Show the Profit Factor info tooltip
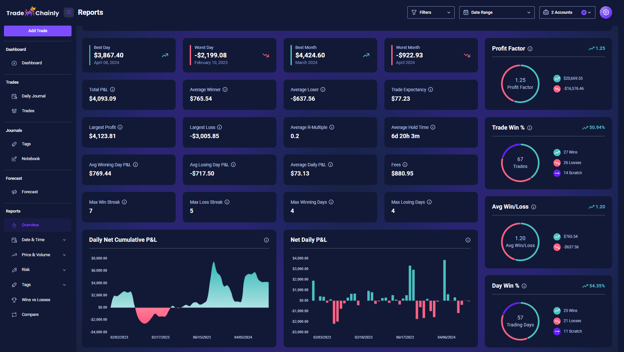Screen dimensions: 624x352 (x=530, y=48)
